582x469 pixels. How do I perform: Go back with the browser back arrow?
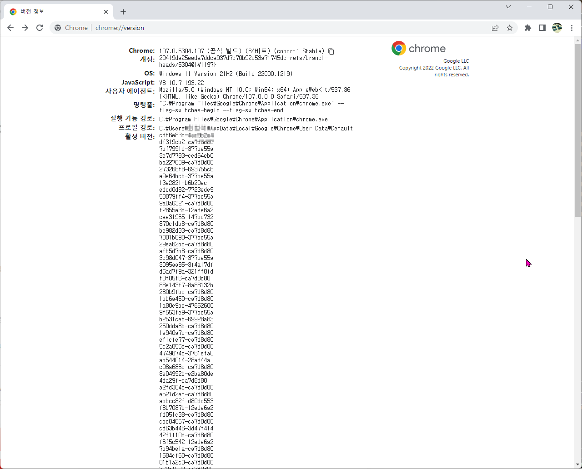pos(10,28)
